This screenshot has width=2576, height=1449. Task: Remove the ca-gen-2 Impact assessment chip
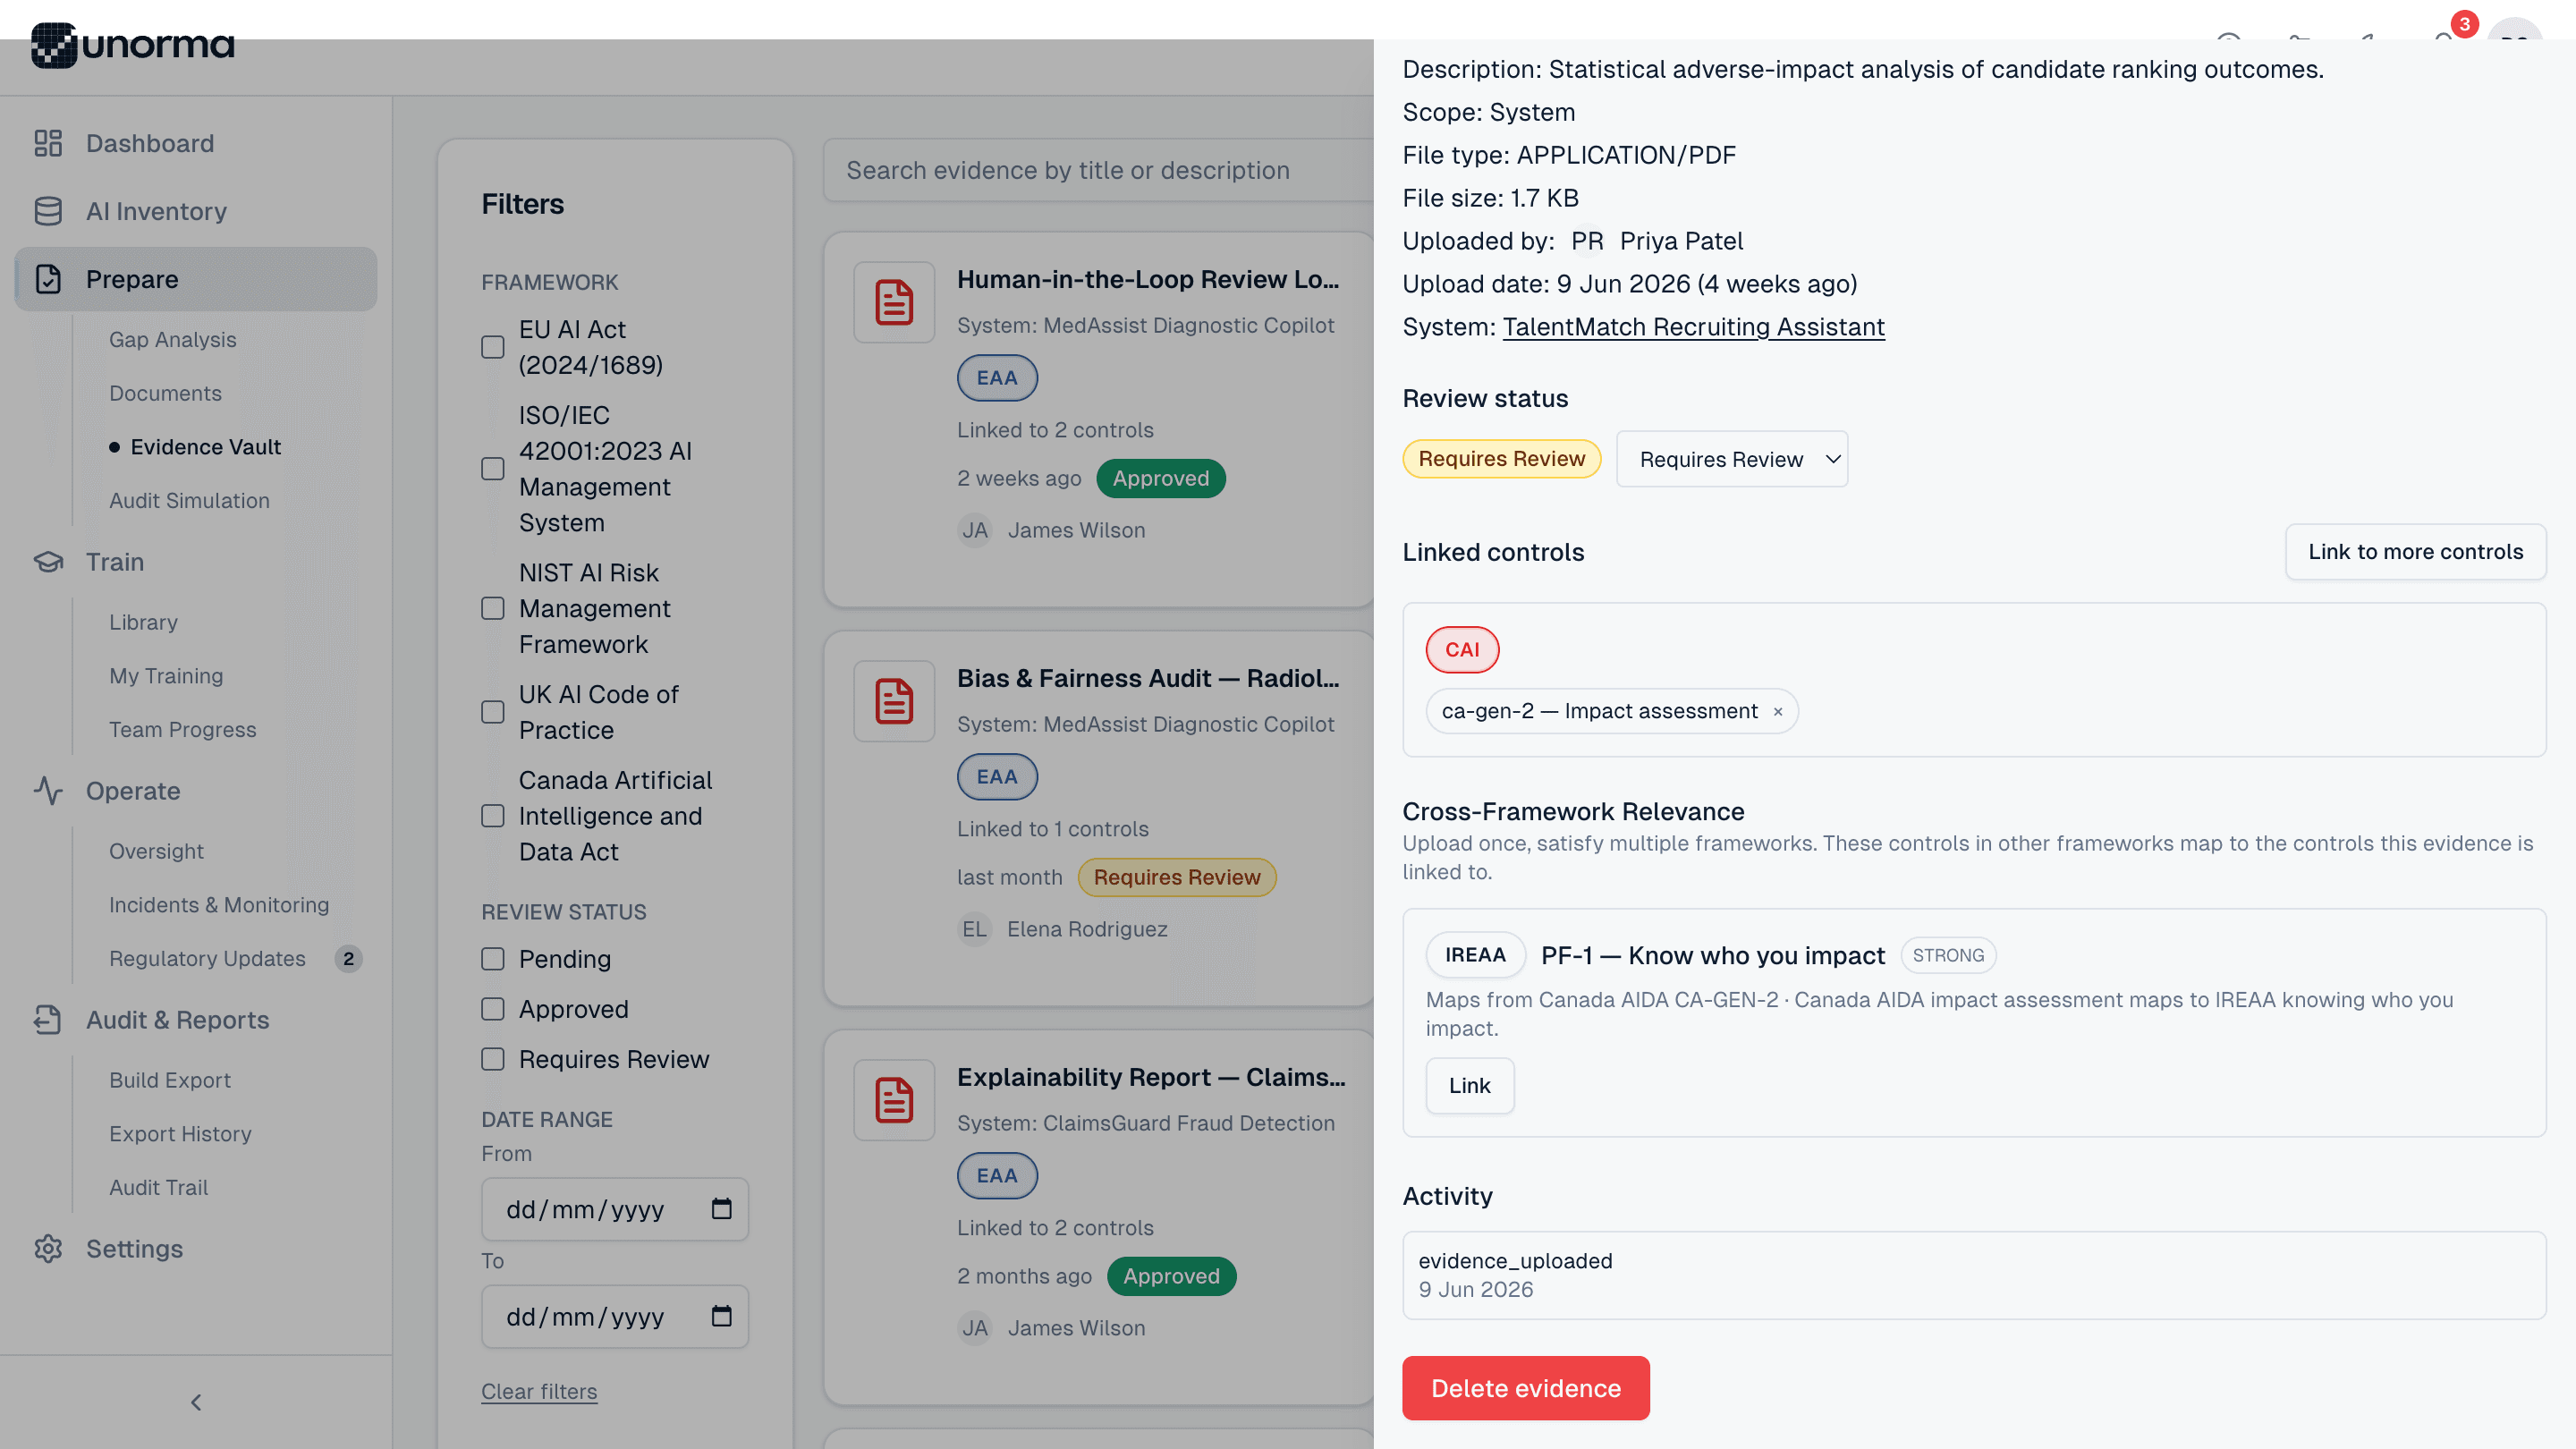1778,712
